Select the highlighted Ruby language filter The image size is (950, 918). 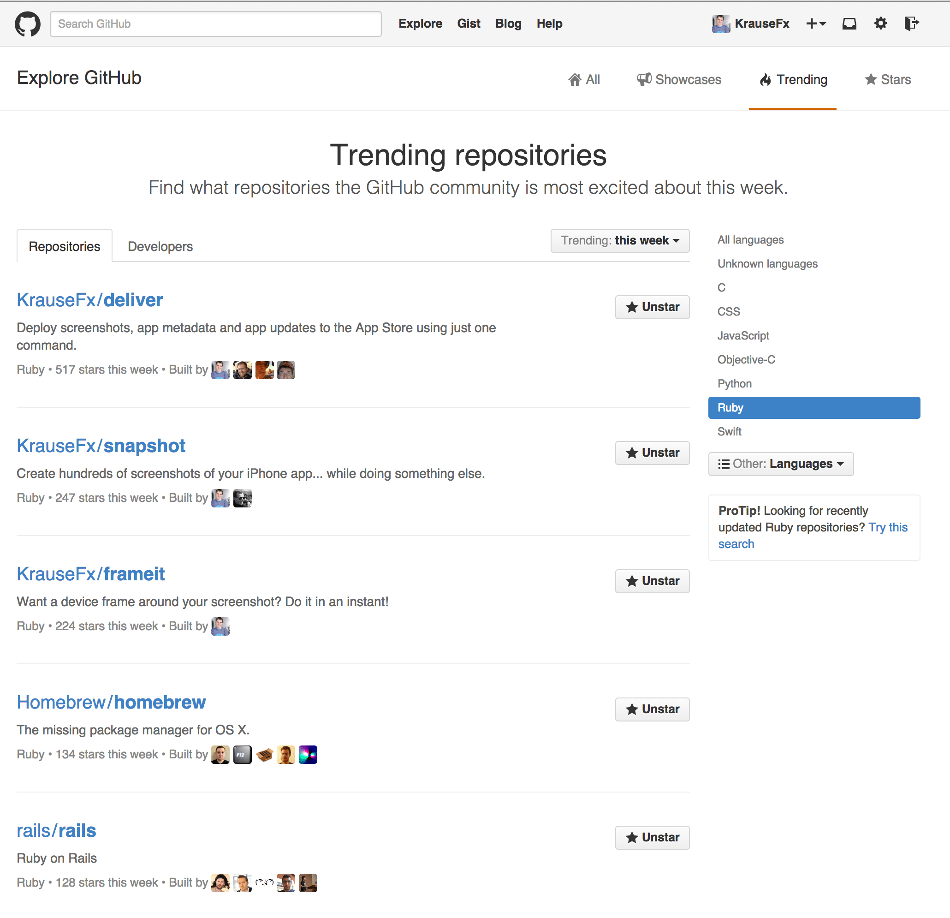tap(814, 408)
